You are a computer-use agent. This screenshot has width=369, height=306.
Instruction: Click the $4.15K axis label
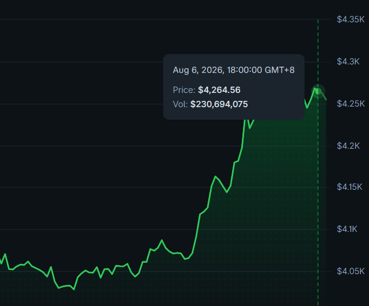pos(350,187)
